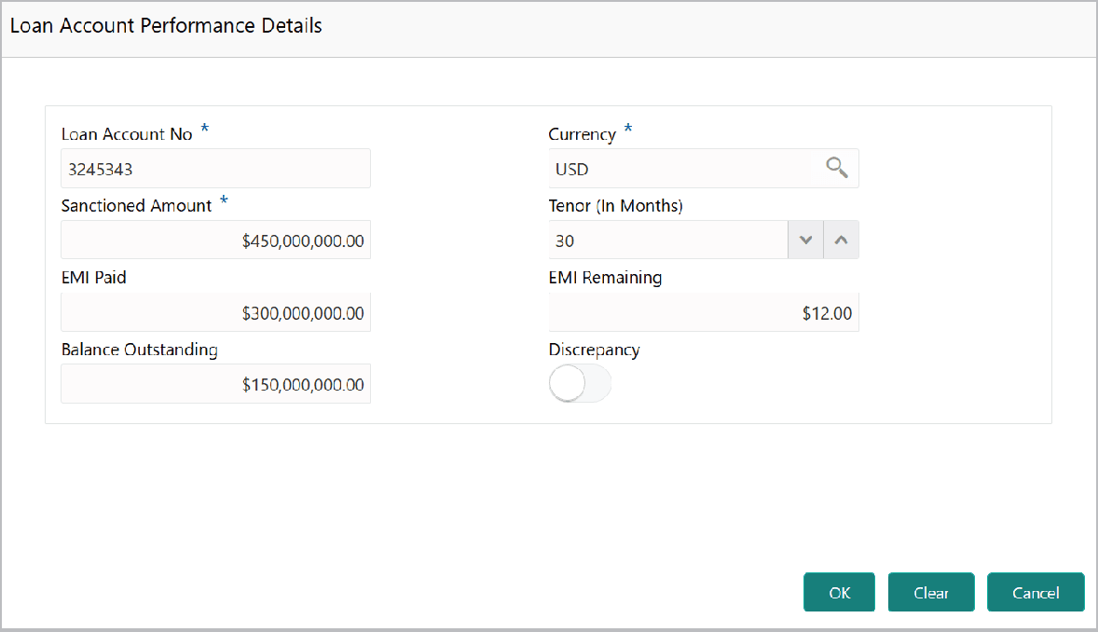Decrease the Tenor using the down chevron
This screenshot has height=632, width=1098.
coord(804,240)
